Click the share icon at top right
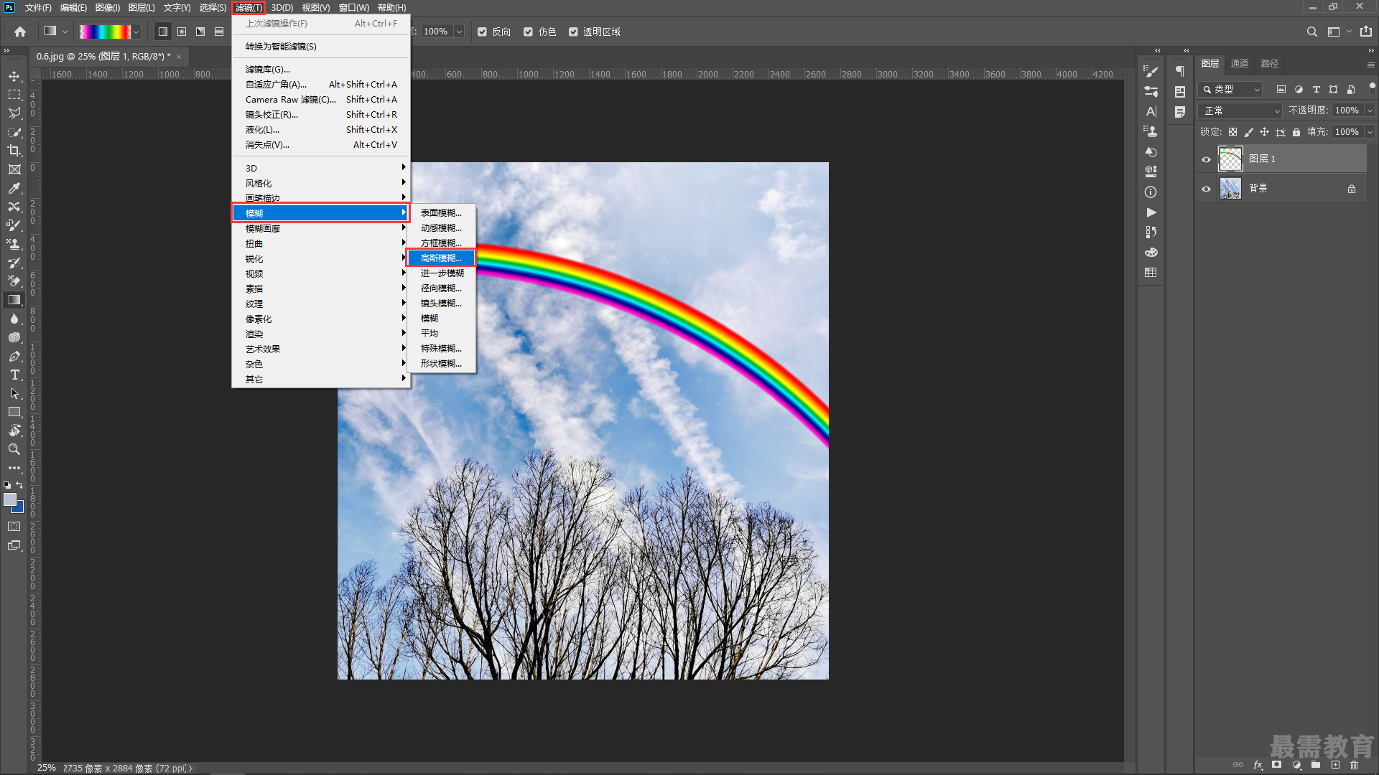1379x775 pixels. click(x=1366, y=32)
